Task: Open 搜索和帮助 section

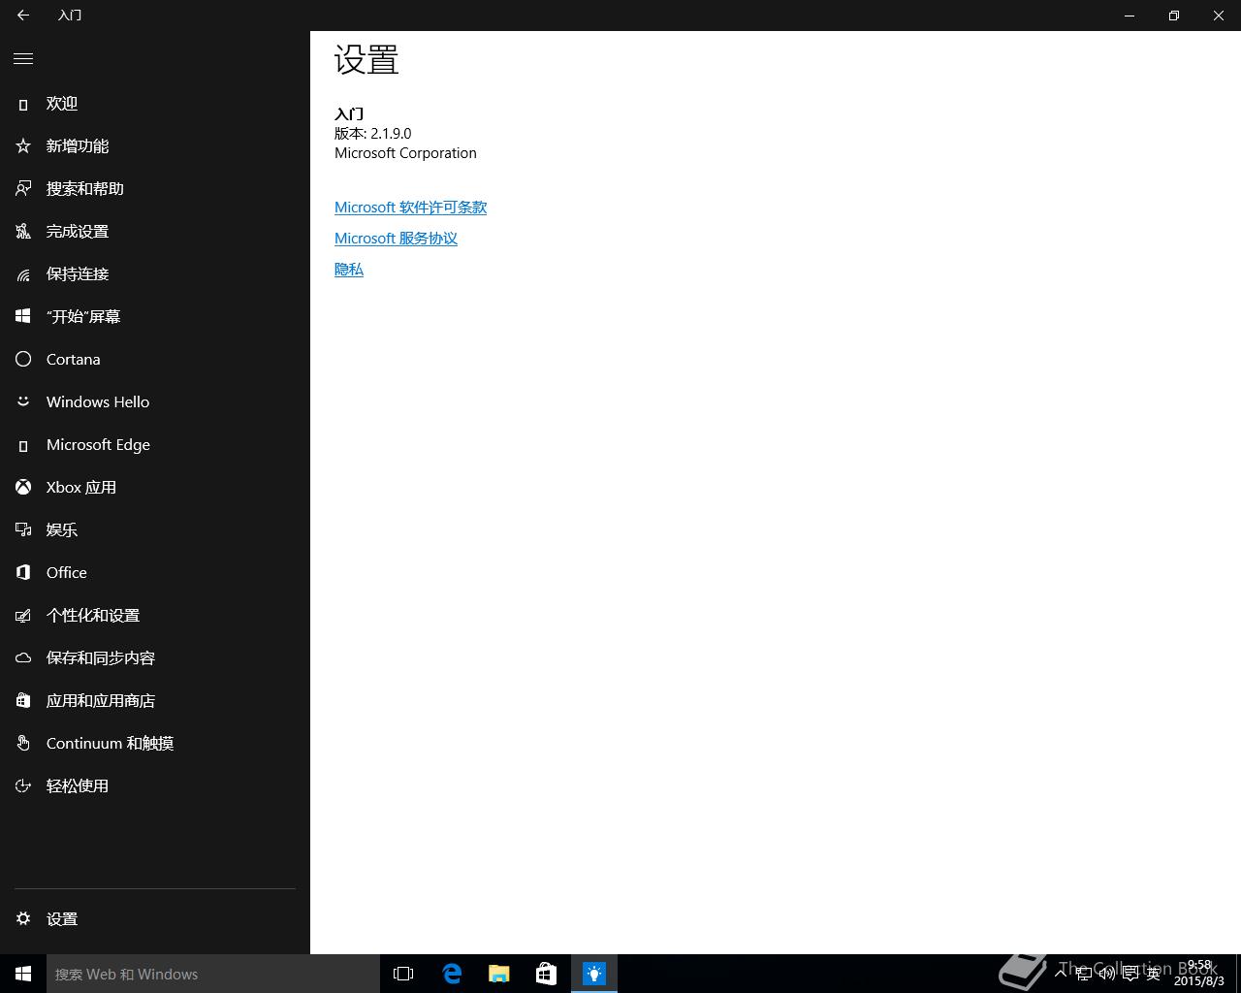Action: point(155,189)
